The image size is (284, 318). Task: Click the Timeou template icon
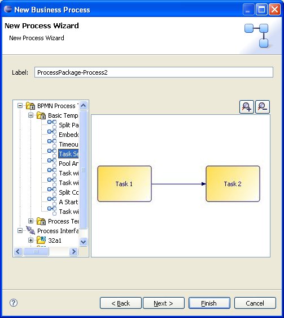52,143
